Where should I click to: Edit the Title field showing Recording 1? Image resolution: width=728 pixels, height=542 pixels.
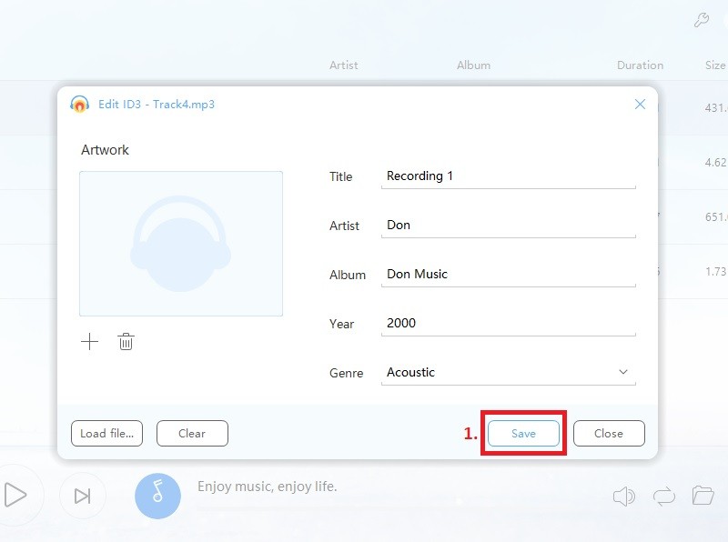point(508,176)
